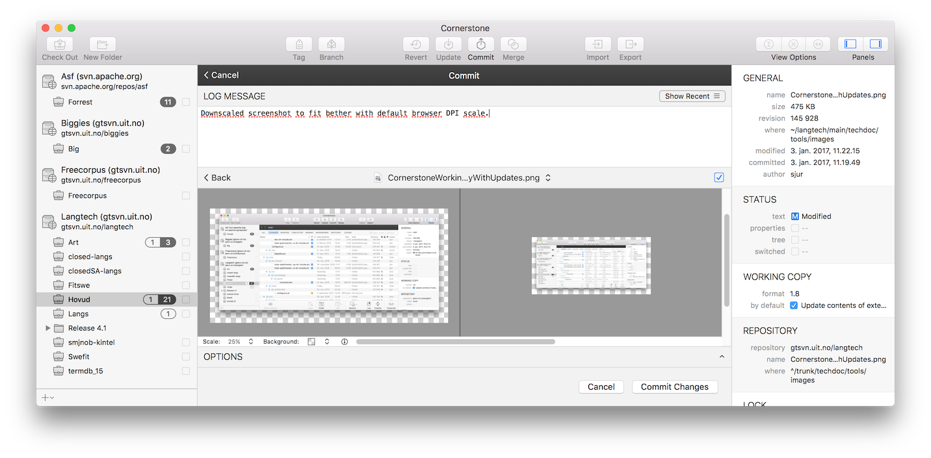Click the horizontal scrollbar under the image comparison
This screenshot has height=458, width=931.
456,341
